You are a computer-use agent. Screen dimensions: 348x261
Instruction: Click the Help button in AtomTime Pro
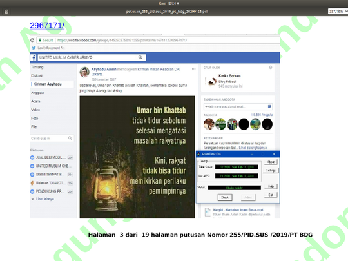(x=271, y=186)
